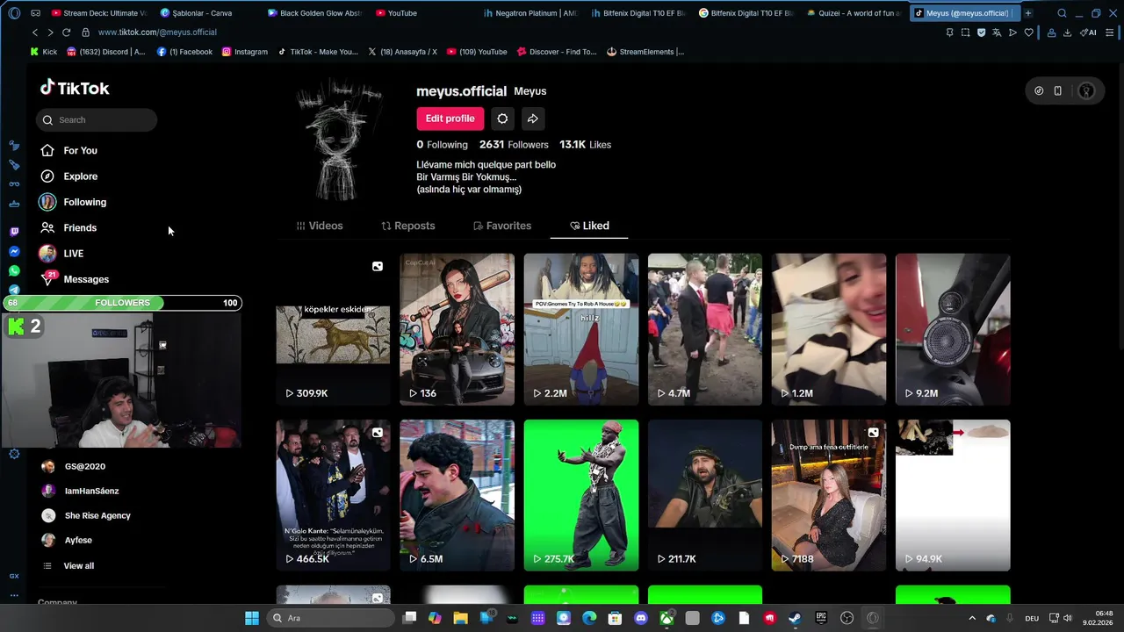
Task: Open Discord from the taskbar
Action: click(640, 618)
